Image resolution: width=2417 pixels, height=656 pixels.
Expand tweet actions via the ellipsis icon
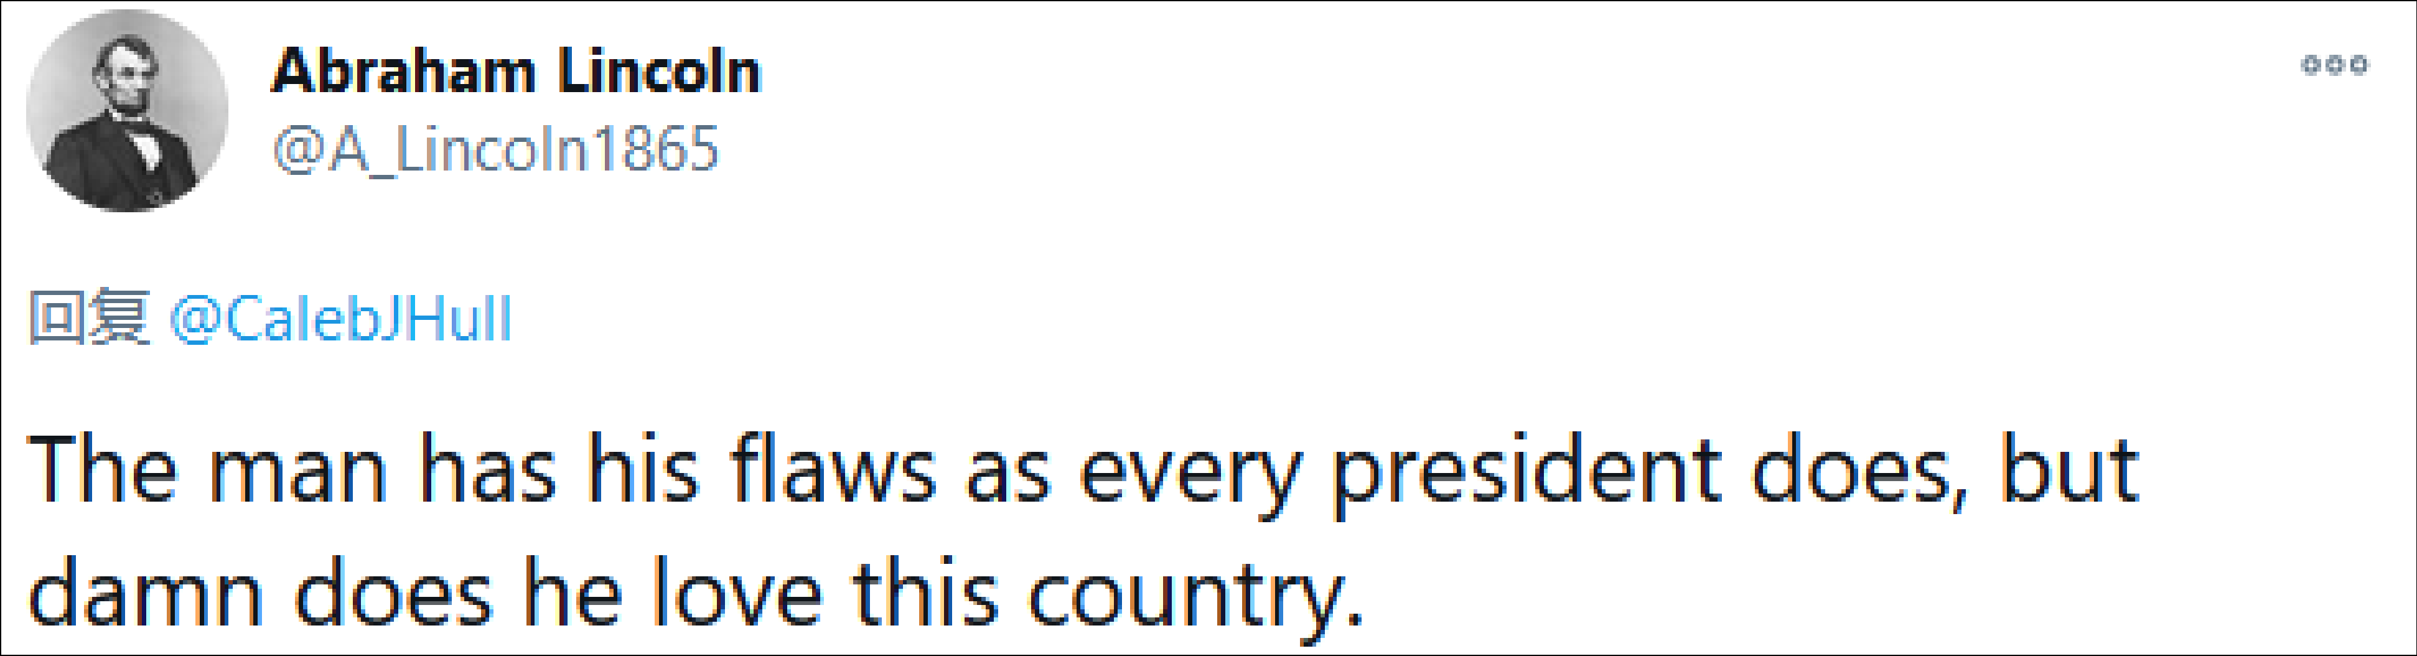click(x=2334, y=65)
